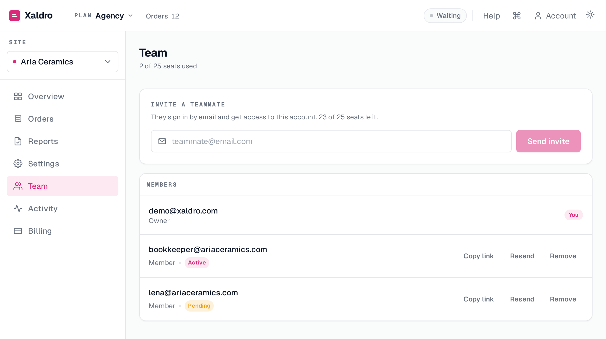The image size is (606, 339).
Task: Click the Orders receipt icon
Action: [18, 119]
